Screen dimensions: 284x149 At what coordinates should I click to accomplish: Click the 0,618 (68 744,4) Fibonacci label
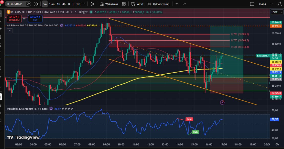(x=240, y=47)
